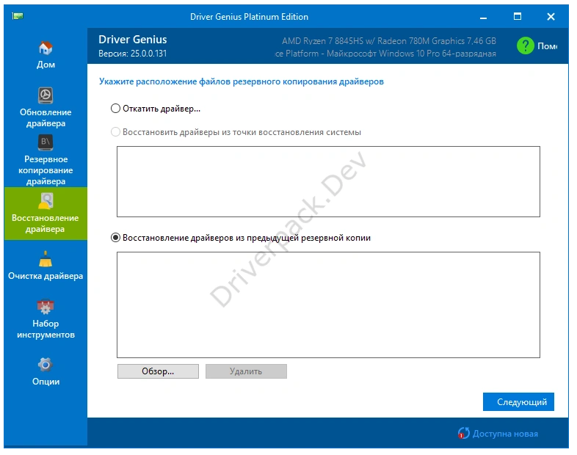577x455 pixels.
Task: Open the Доступна новая update link
Action: click(505, 434)
